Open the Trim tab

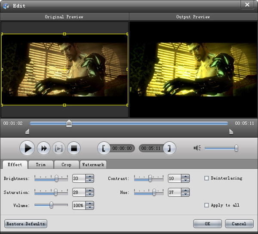coord(41,165)
